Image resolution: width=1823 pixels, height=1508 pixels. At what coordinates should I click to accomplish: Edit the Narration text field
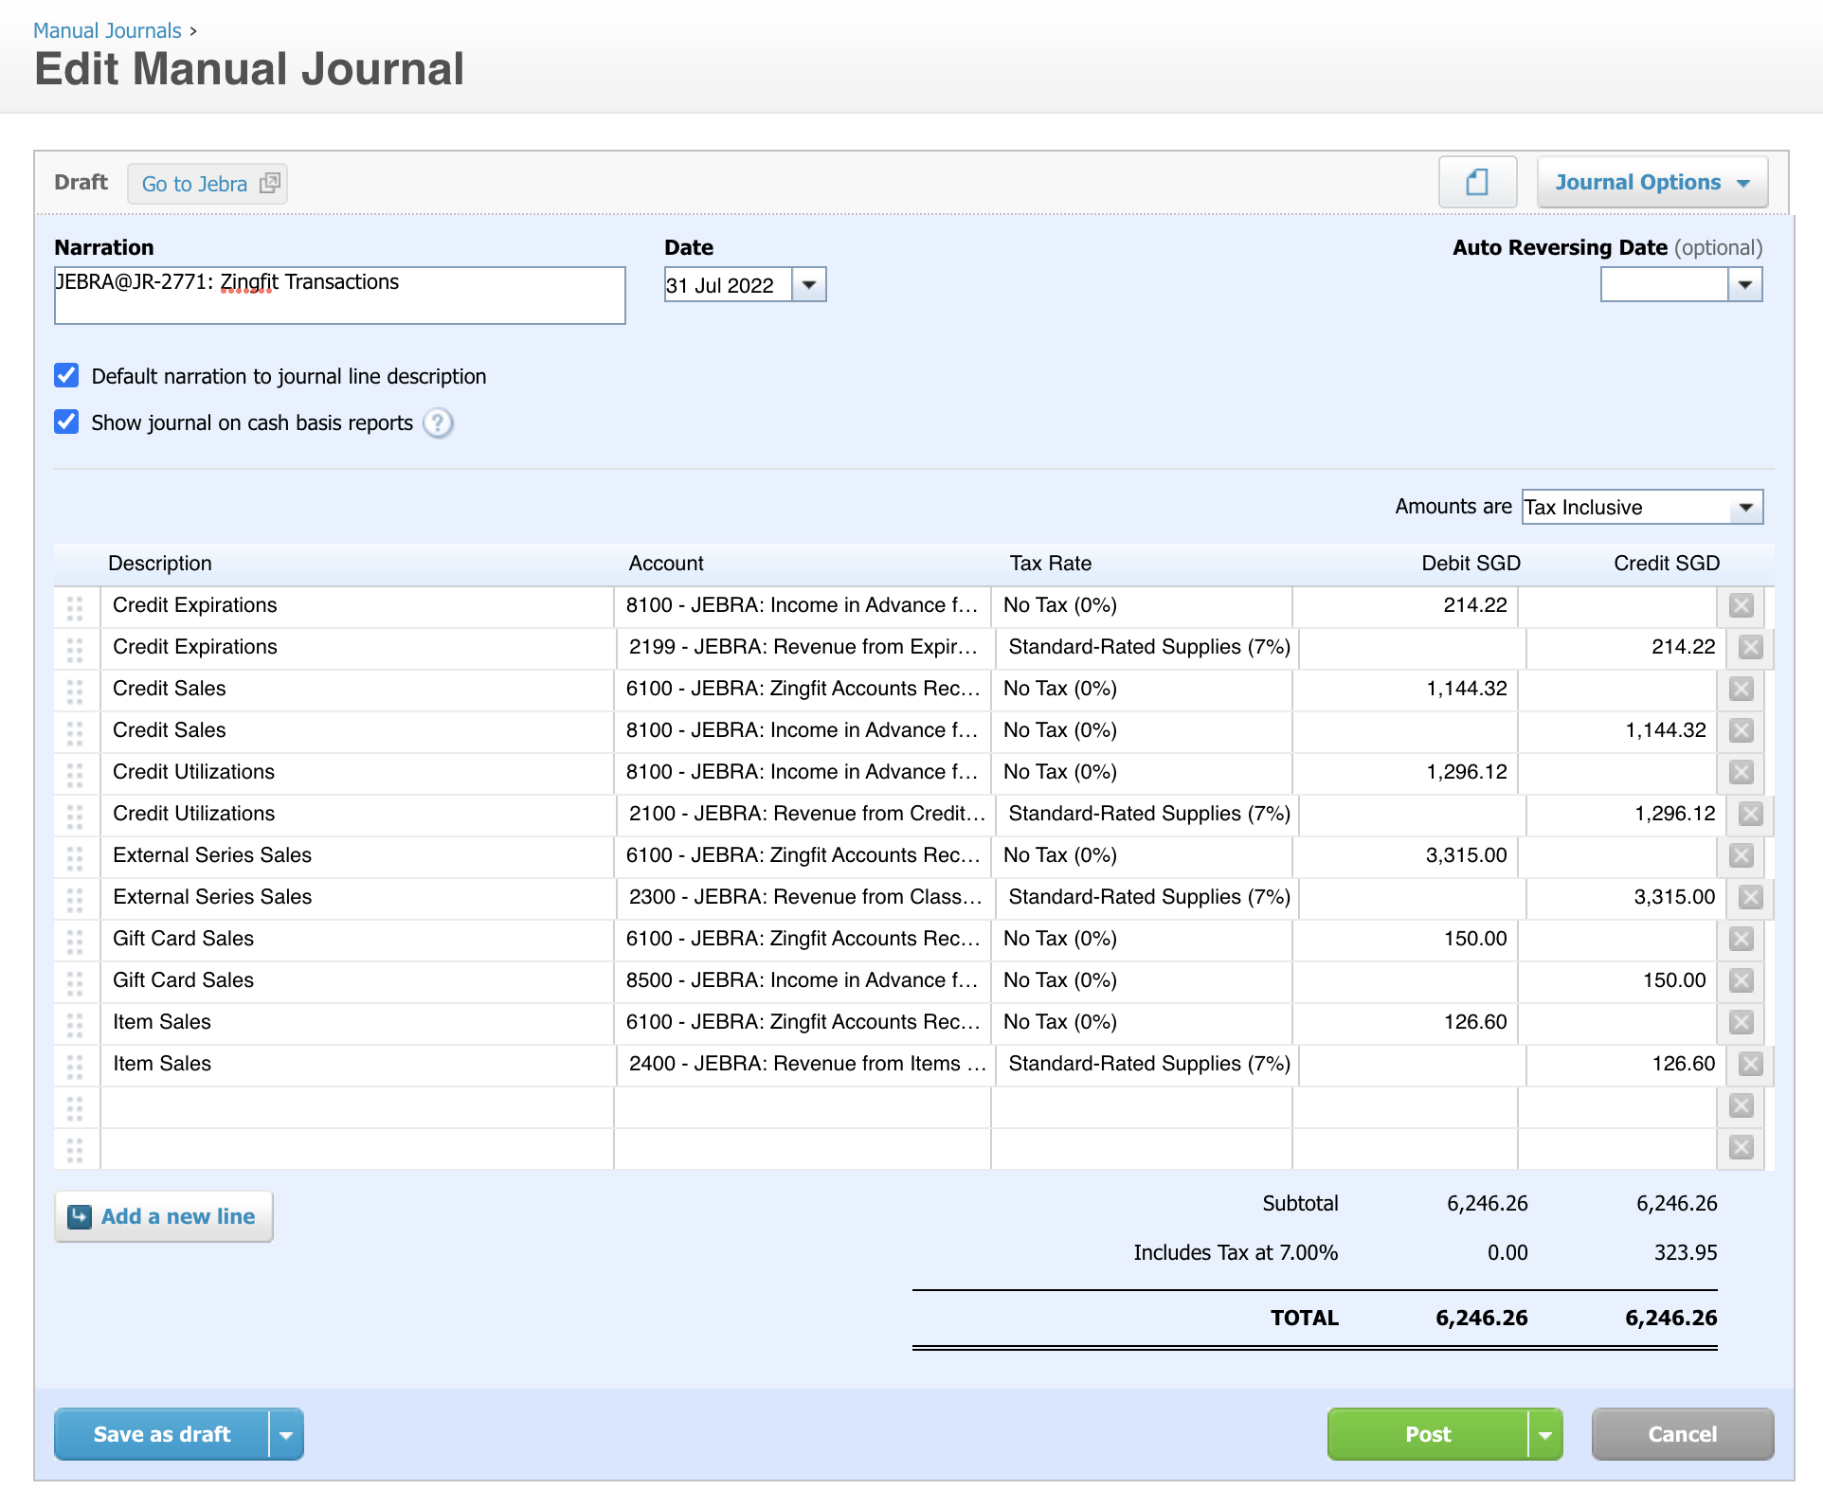[340, 296]
